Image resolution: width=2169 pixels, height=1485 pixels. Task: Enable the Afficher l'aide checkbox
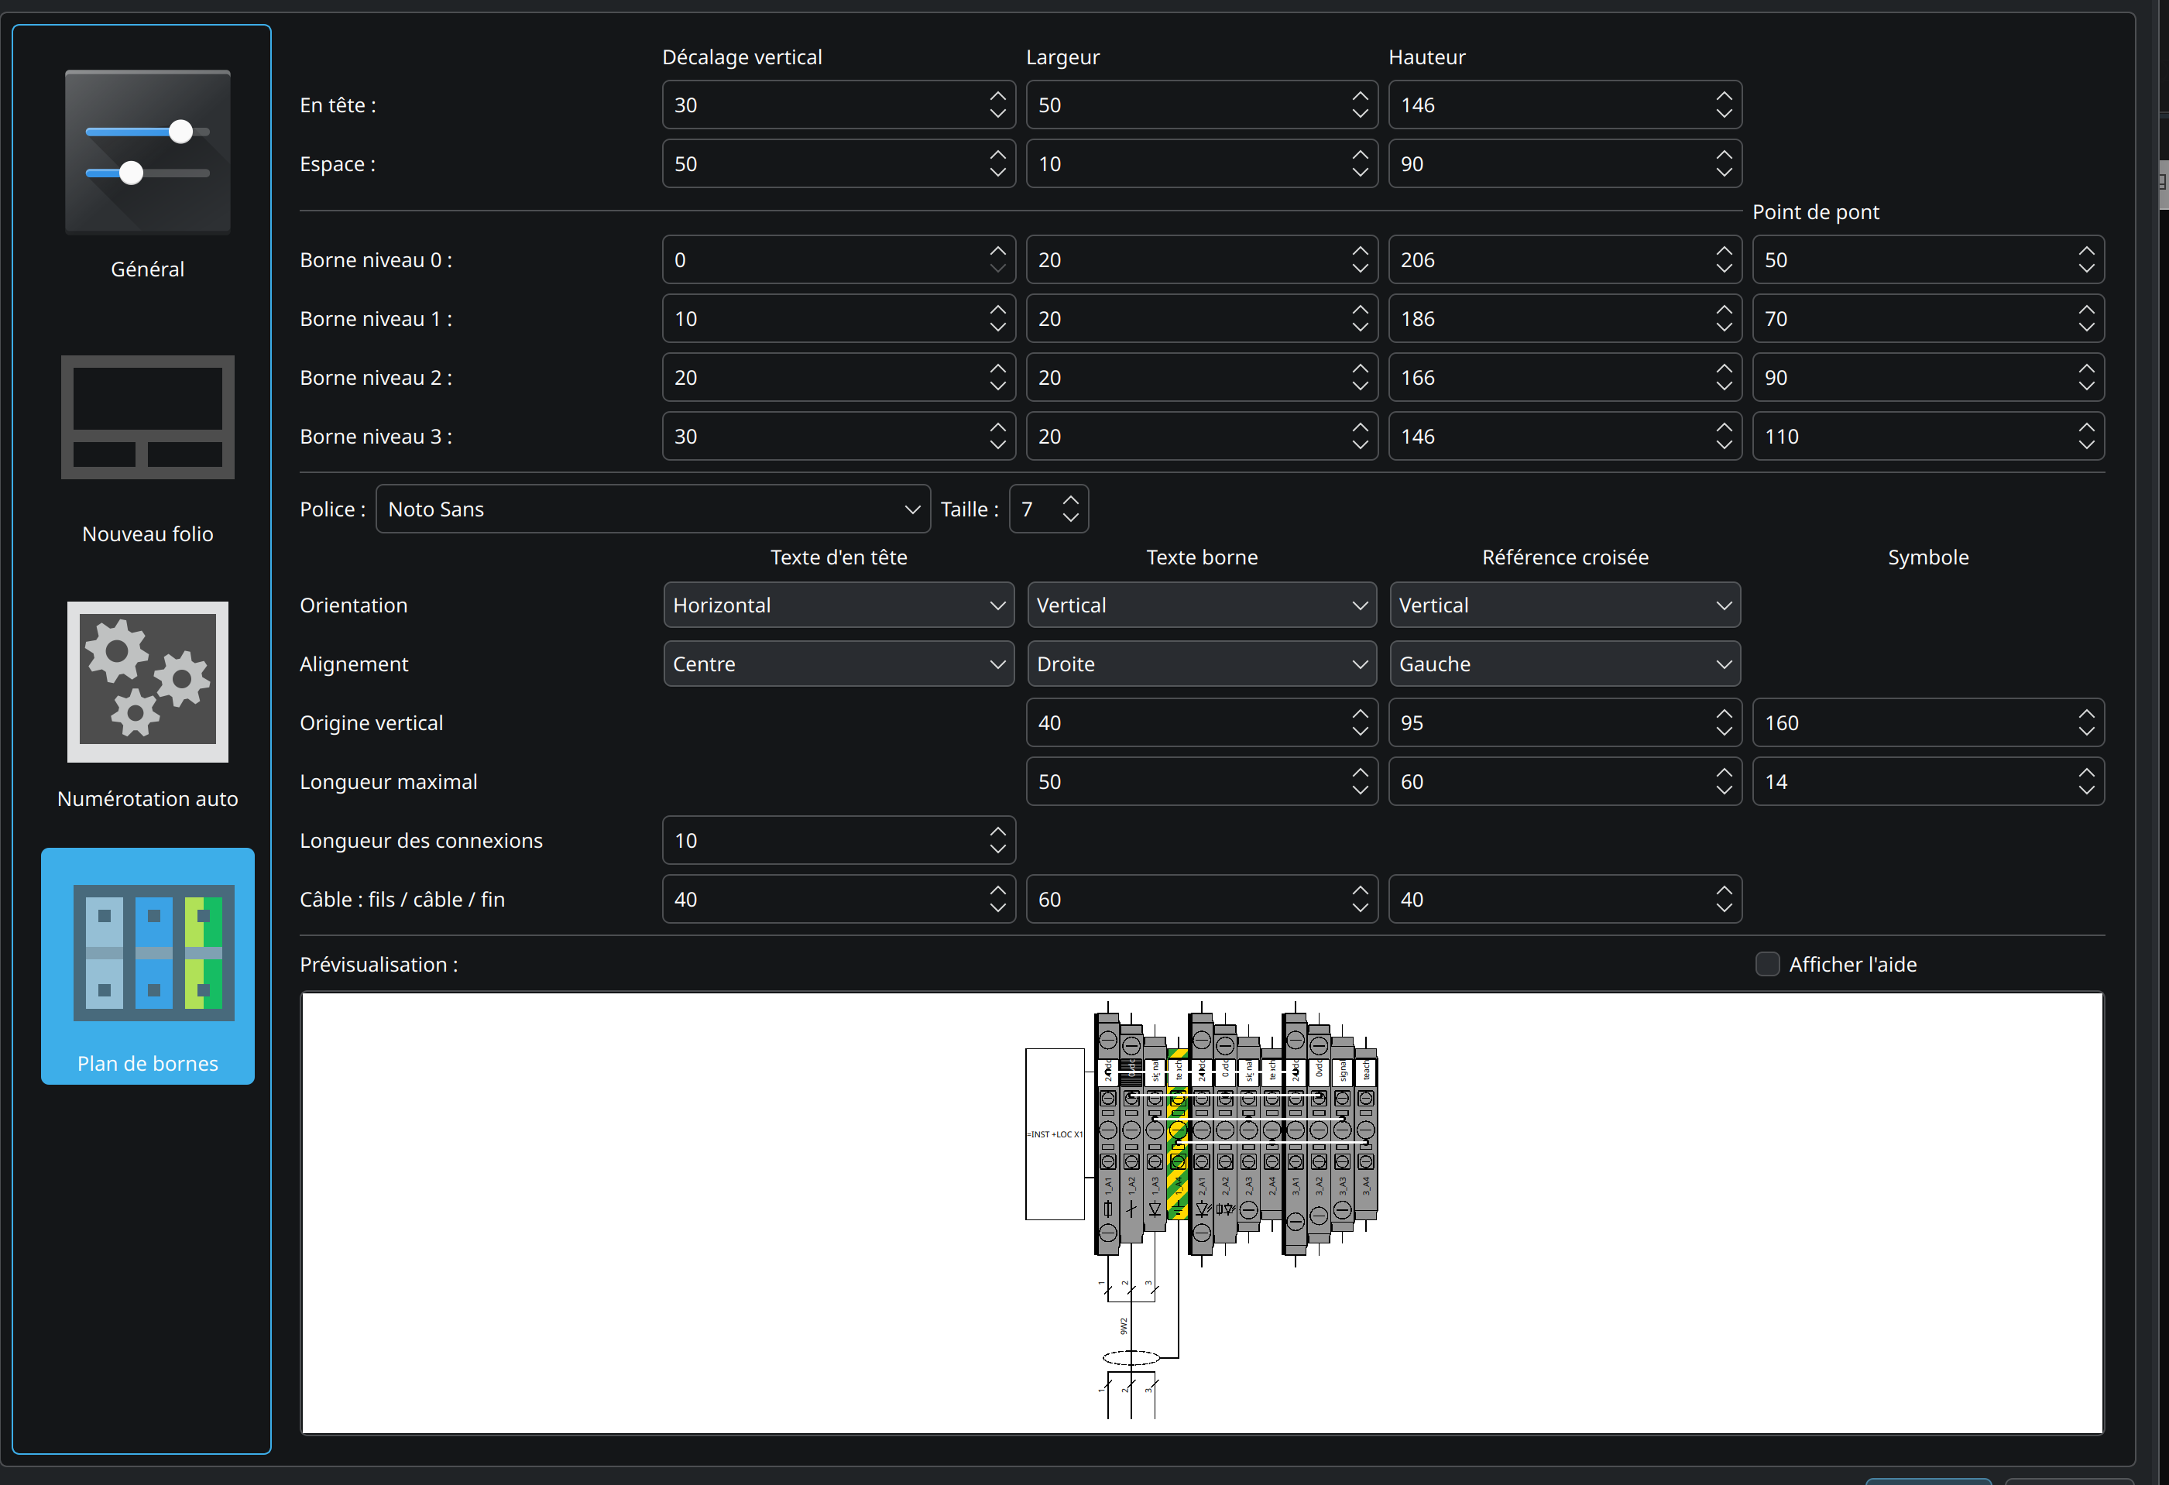(1767, 964)
